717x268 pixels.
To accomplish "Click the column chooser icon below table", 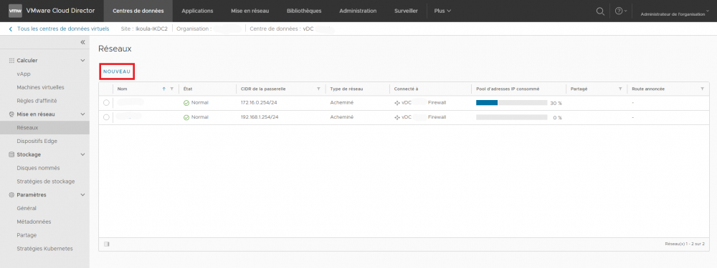I will pyautogui.click(x=107, y=244).
